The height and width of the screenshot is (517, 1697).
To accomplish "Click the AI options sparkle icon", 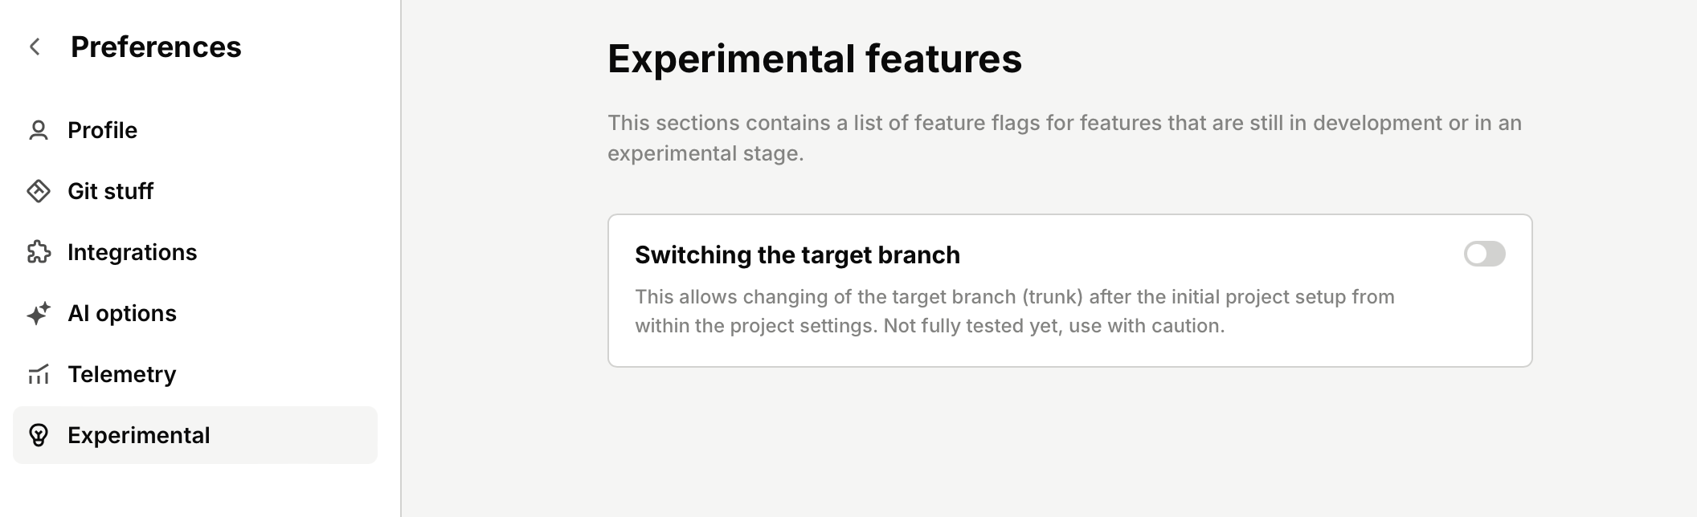I will pos(39,313).
